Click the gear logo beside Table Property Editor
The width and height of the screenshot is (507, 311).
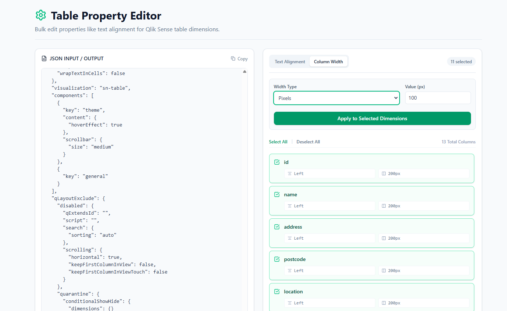[x=40, y=15]
